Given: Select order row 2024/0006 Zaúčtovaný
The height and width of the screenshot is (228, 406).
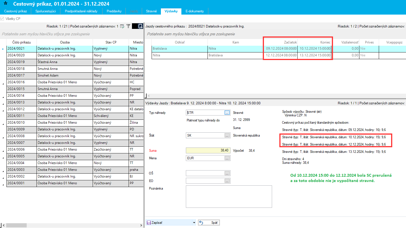Looking at the screenshot, I should coord(75,149).
